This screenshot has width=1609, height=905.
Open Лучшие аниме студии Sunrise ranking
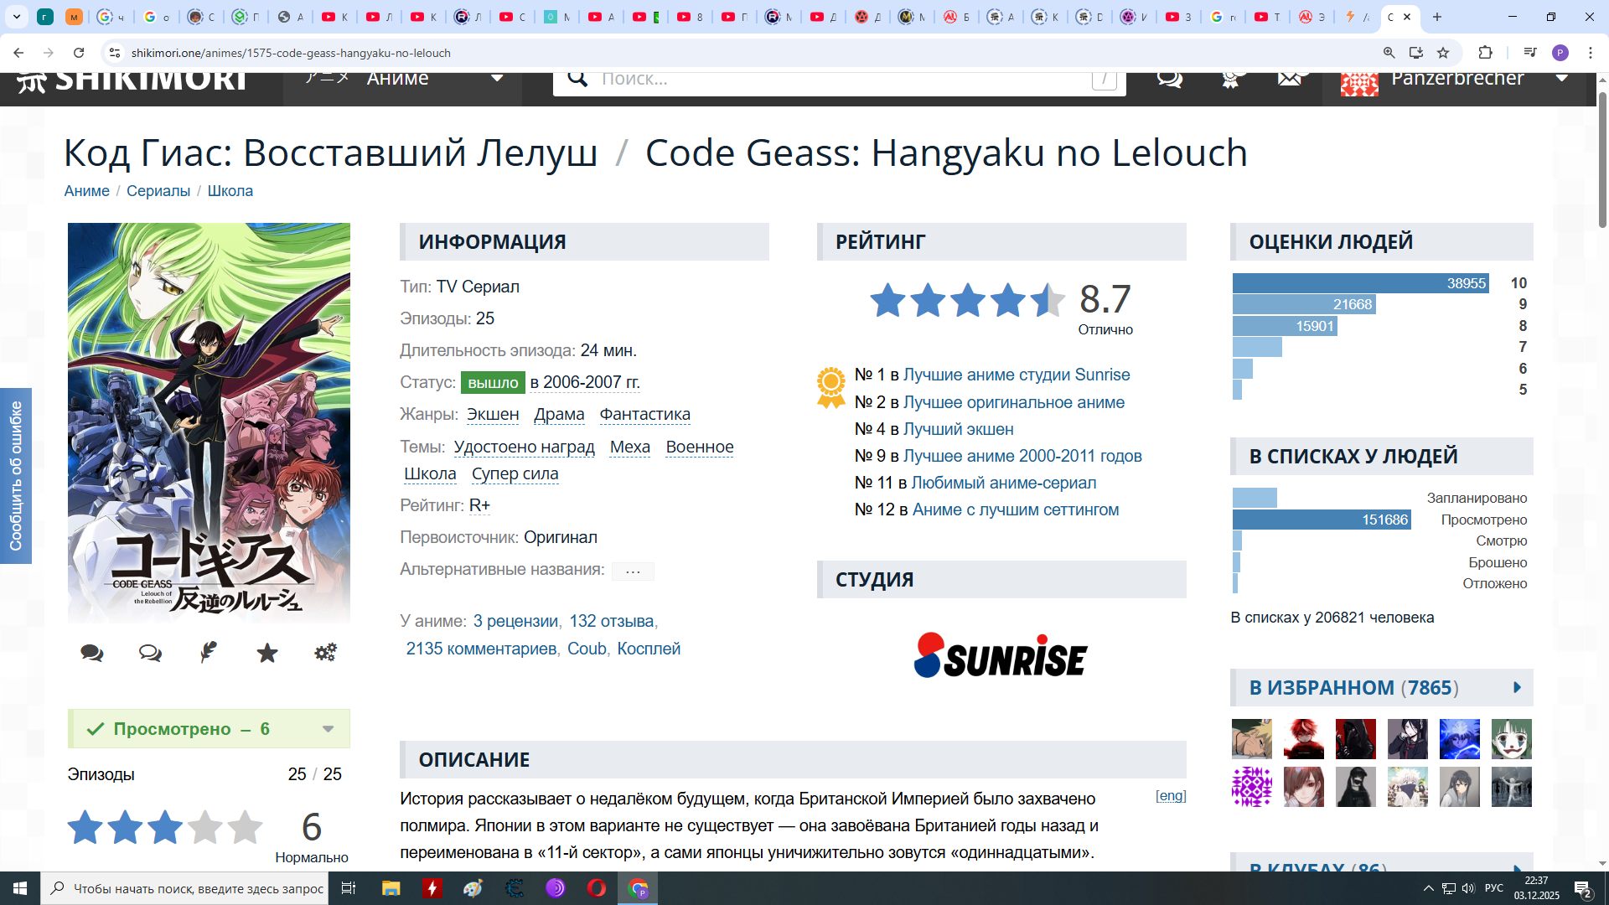1016,375
